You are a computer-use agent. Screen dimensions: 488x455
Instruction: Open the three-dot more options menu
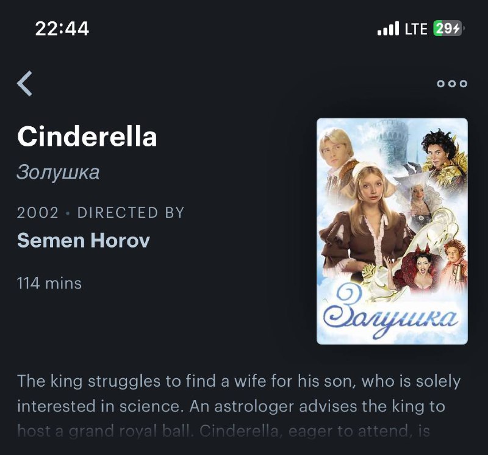pos(452,84)
